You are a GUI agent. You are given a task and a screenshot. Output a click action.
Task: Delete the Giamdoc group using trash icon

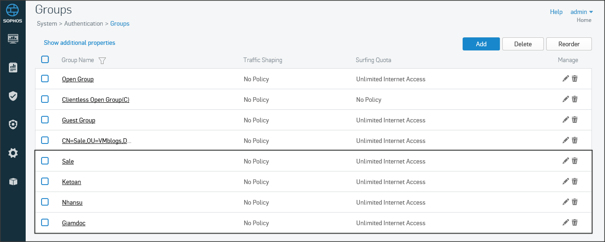[x=575, y=223]
